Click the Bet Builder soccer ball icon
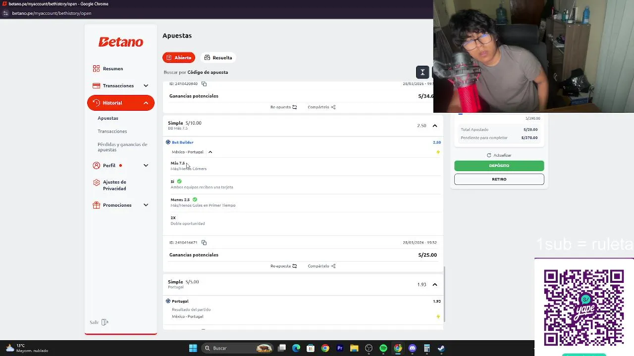Screen dimensions: 634x356 [168, 142]
